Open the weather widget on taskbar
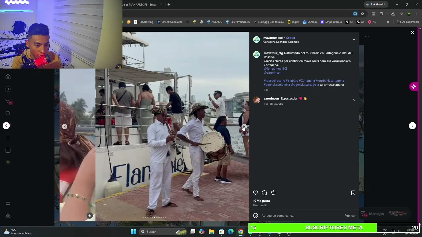Viewport: 422px width, 237px height. click(18, 232)
